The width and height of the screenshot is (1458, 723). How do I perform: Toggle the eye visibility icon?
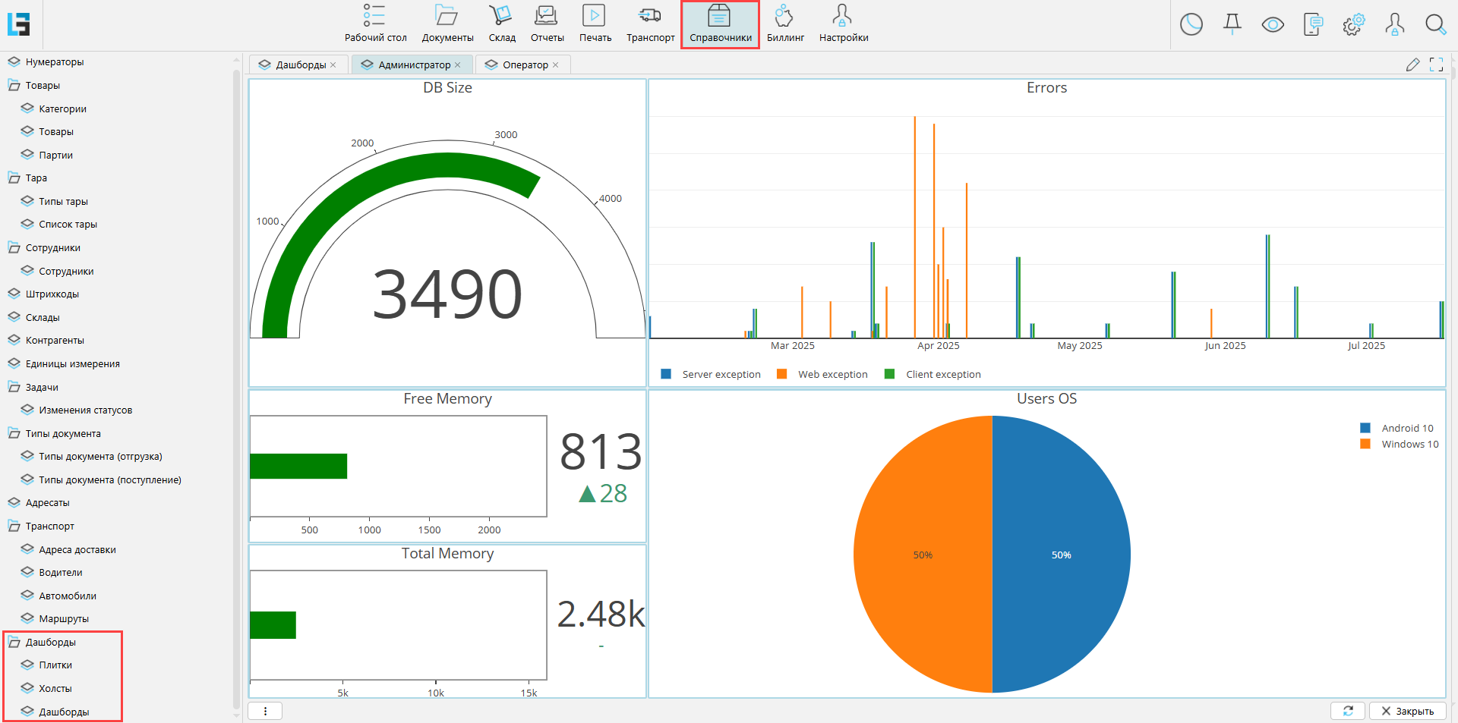1273,25
